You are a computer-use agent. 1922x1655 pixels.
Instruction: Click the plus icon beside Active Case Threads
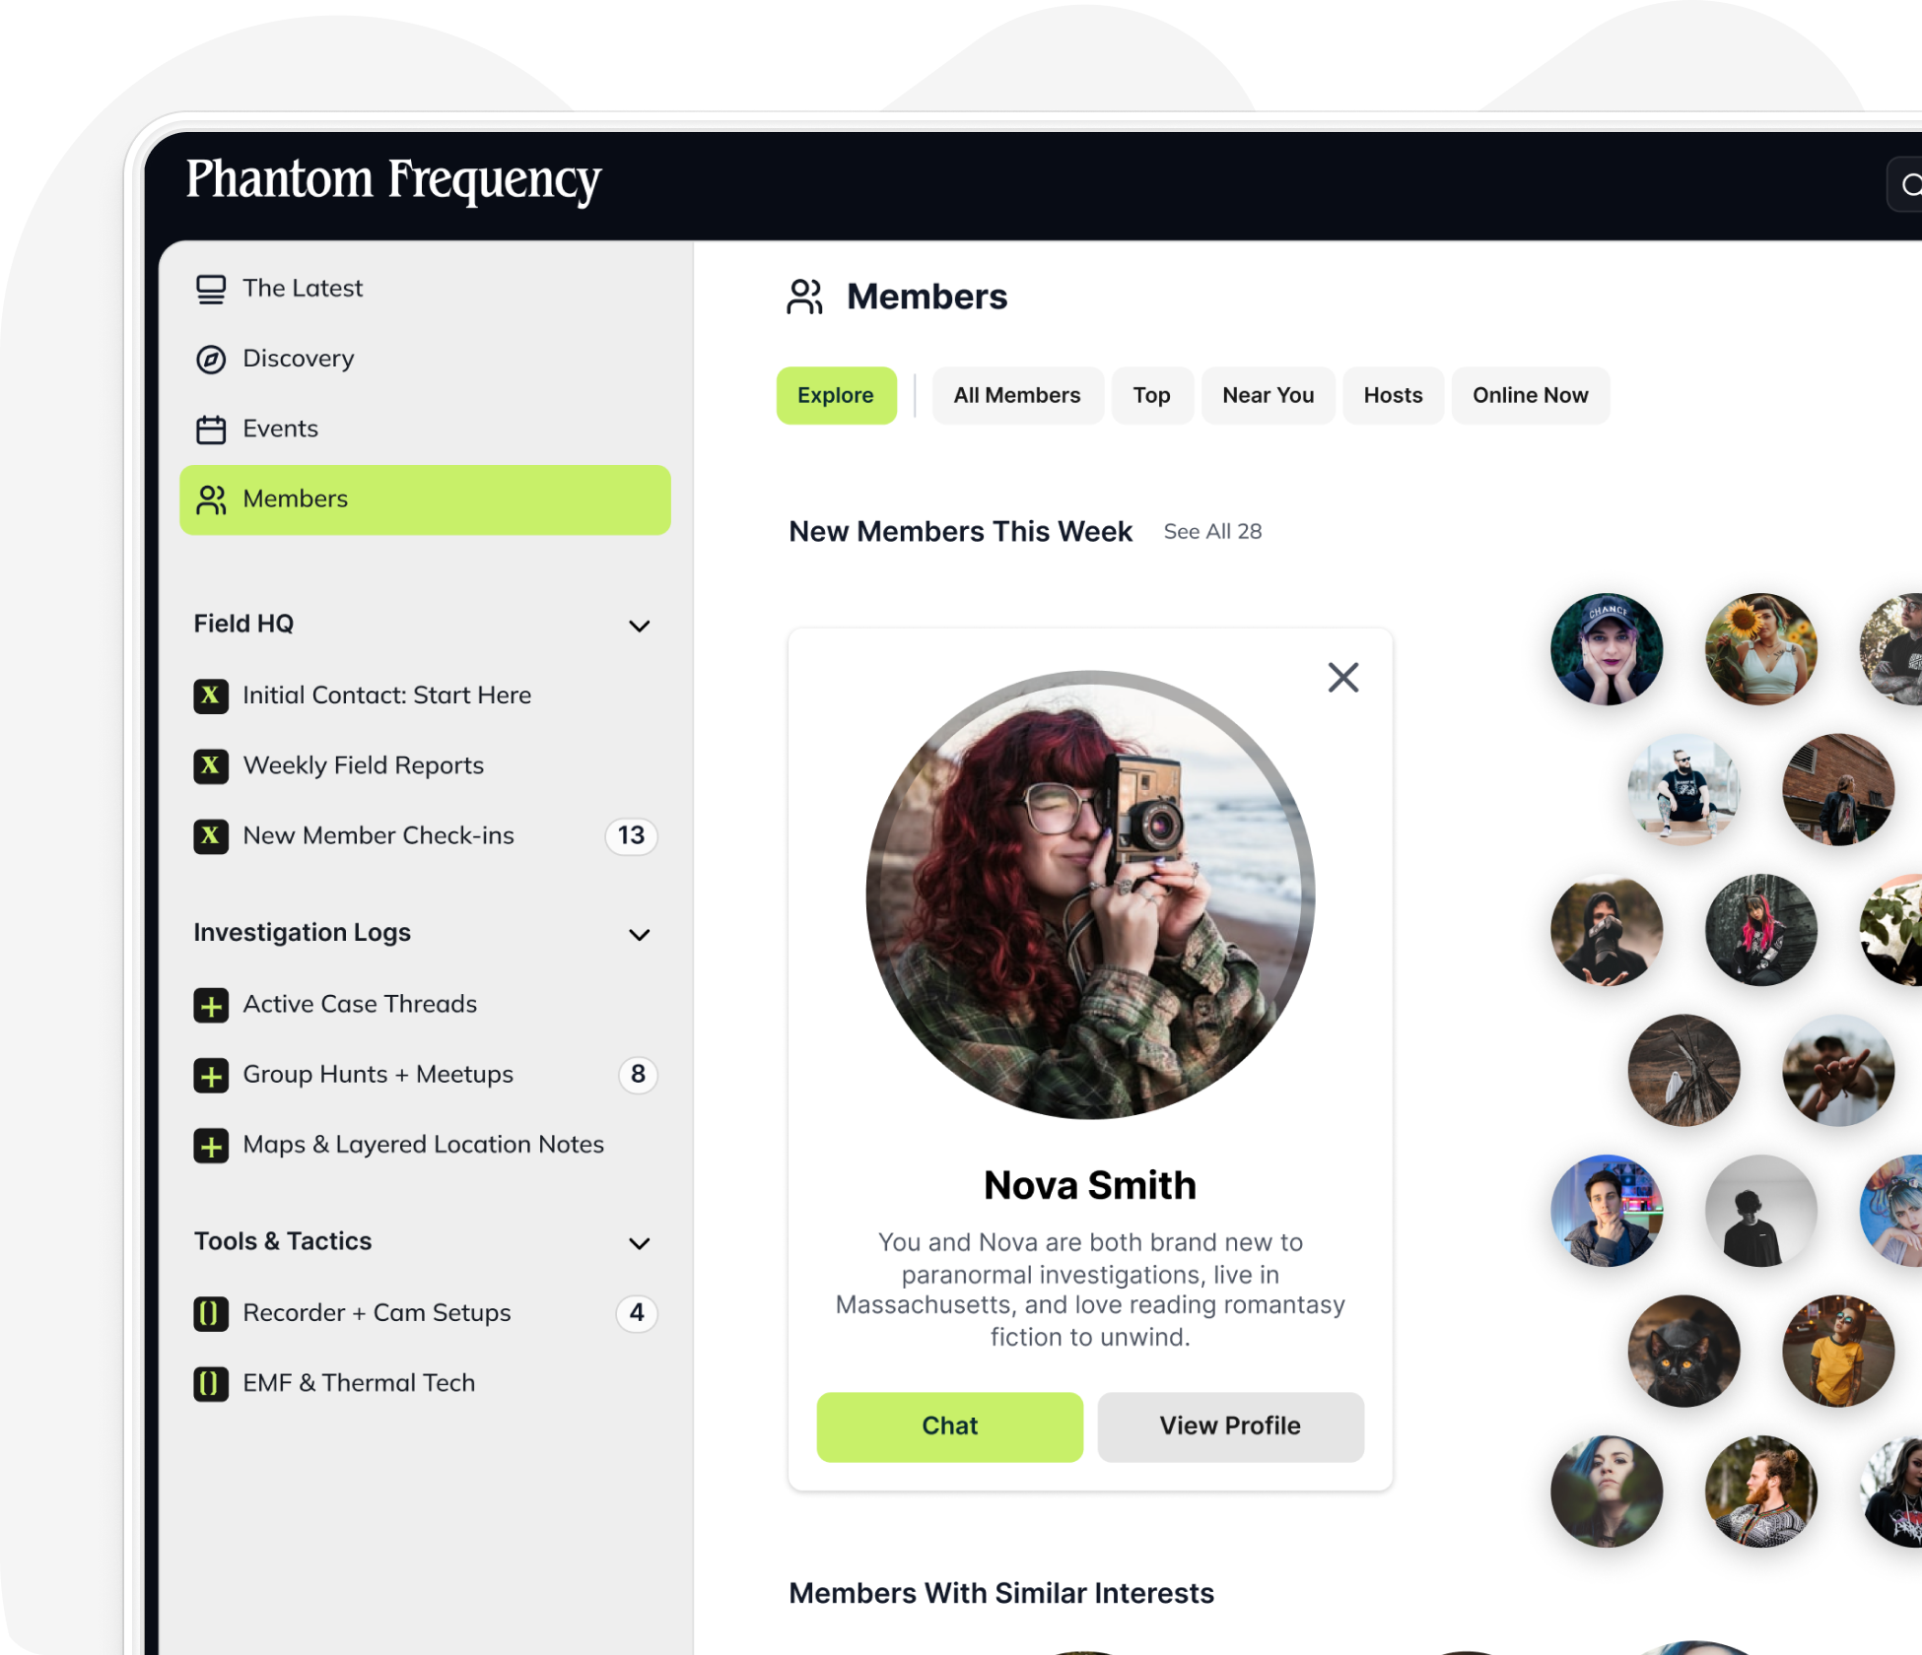[211, 1005]
